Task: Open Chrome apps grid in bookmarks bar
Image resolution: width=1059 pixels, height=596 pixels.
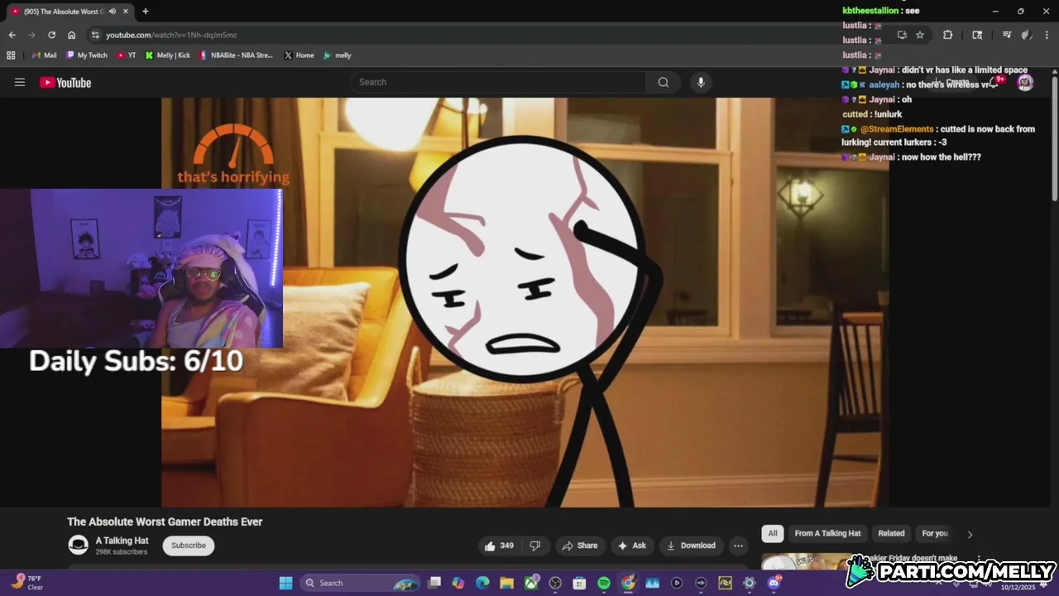Action: [x=11, y=55]
